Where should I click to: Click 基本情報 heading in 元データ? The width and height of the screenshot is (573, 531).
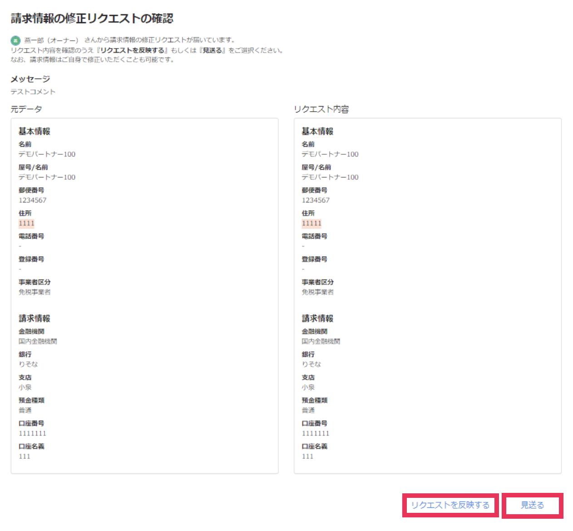coord(35,132)
